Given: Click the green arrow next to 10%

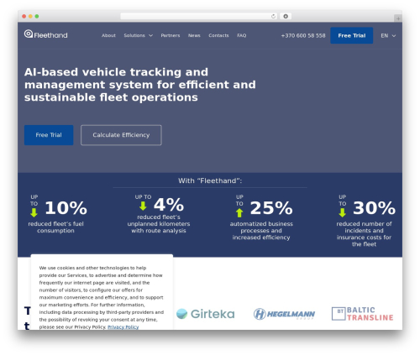Looking at the screenshot, I should click(x=34, y=213).
